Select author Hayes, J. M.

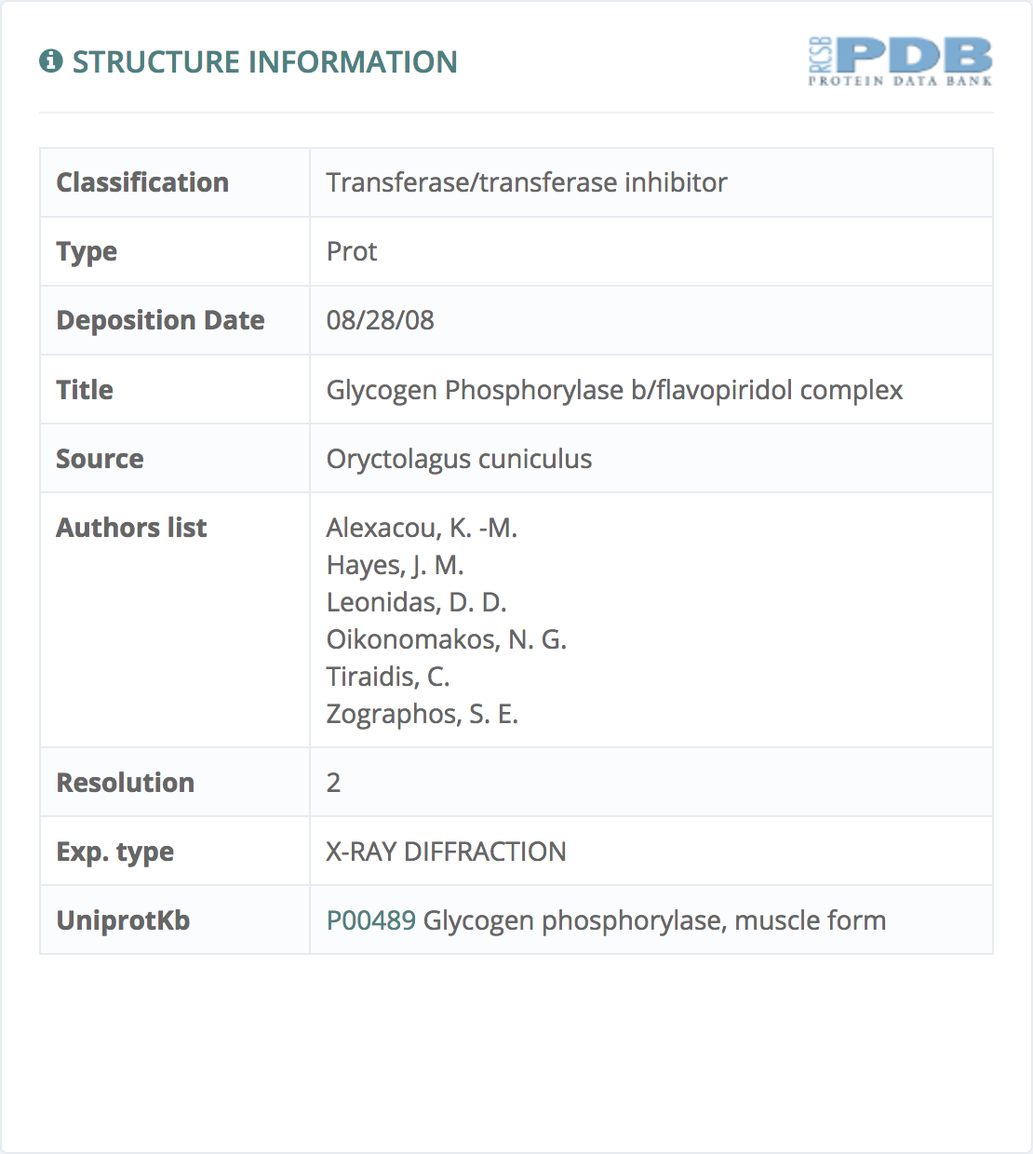point(395,565)
